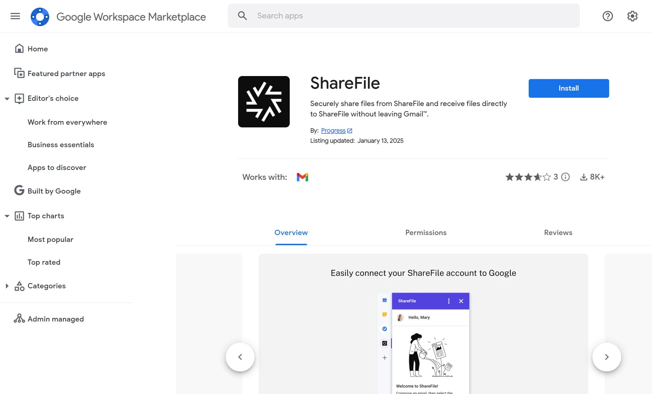
Task: Open Work from everywhere
Action: coord(67,122)
